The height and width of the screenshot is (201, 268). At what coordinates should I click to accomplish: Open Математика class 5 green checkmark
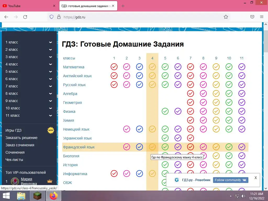165,67
